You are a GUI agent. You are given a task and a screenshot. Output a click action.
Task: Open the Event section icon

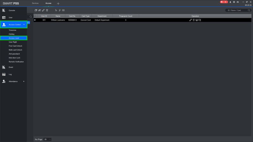pyautogui.click(x=4, y=67)
